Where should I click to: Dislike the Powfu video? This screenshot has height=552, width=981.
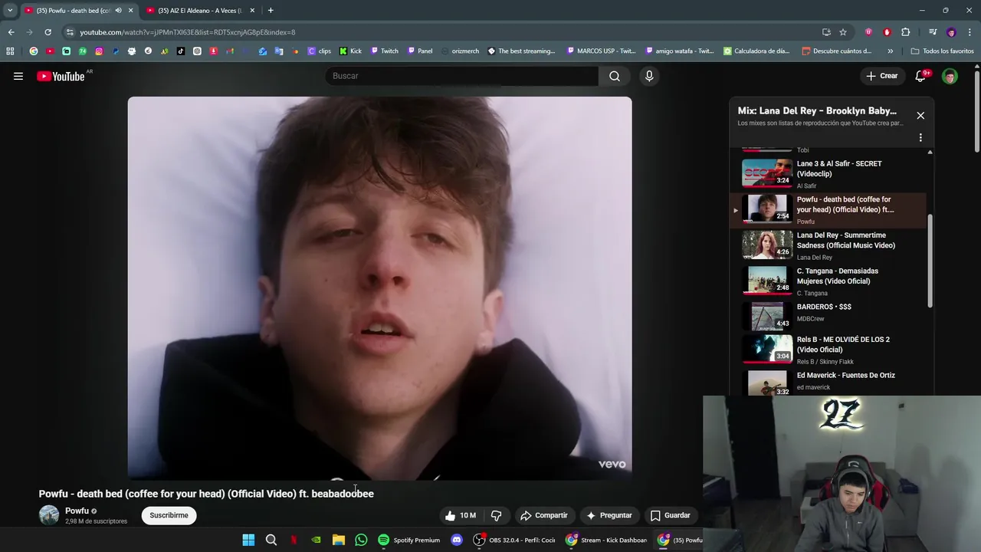pos(497,515)
